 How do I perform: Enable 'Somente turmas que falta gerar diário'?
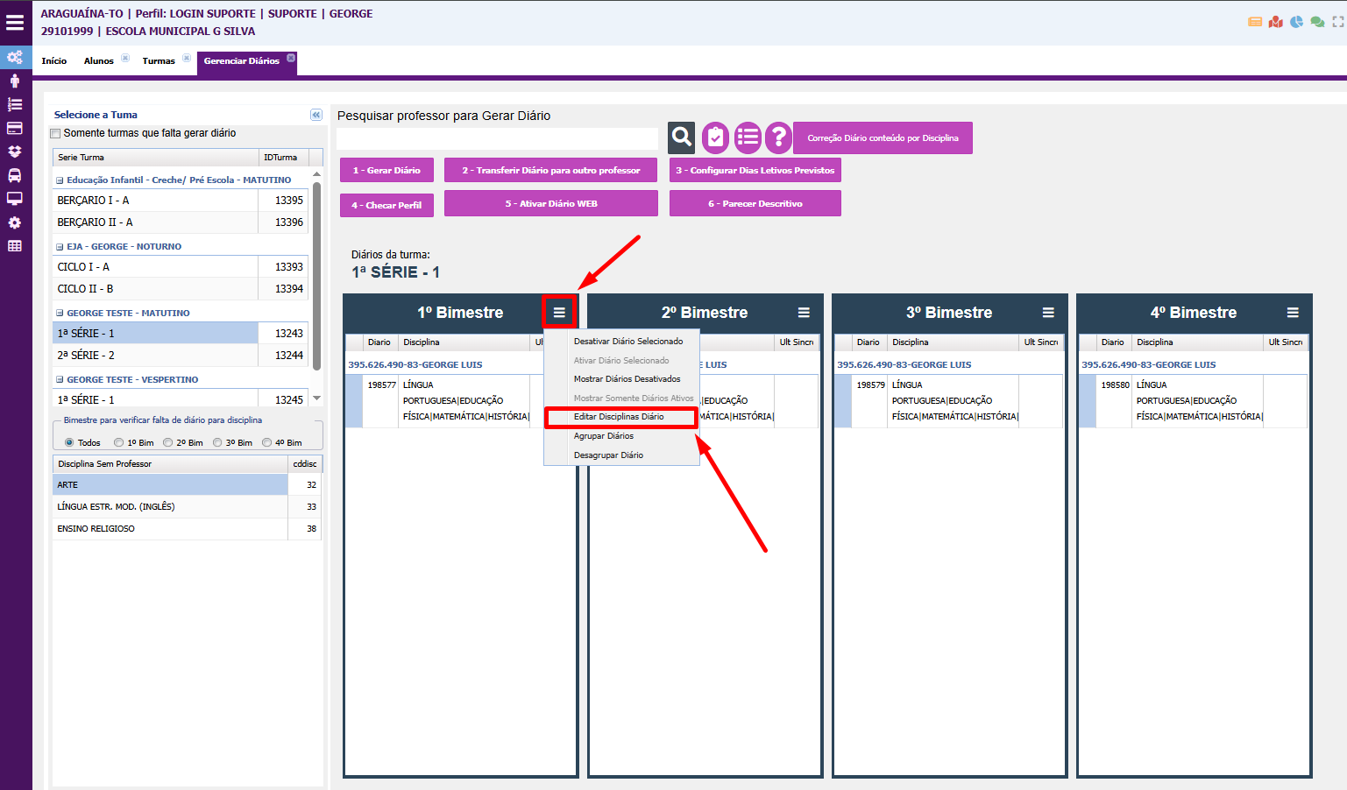(56, 134)
